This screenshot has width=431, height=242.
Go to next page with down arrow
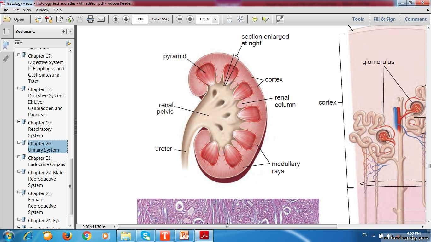(x=126, y=19)
